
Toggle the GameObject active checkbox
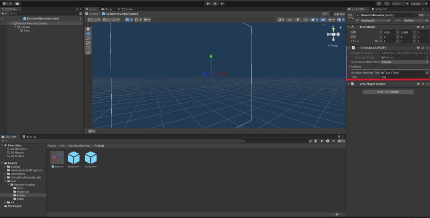tap(358, 16)
